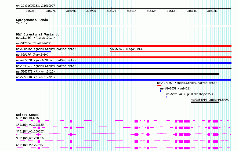This screenshot has height=151, width=239.
Task: Click the RefSeq Genes track title
Action: pyautogui.click(x=27, y=115)
